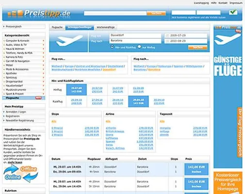Click the Offline Online arrows graphic
This screenshot has width=245, height=194.
coord(21,174)
